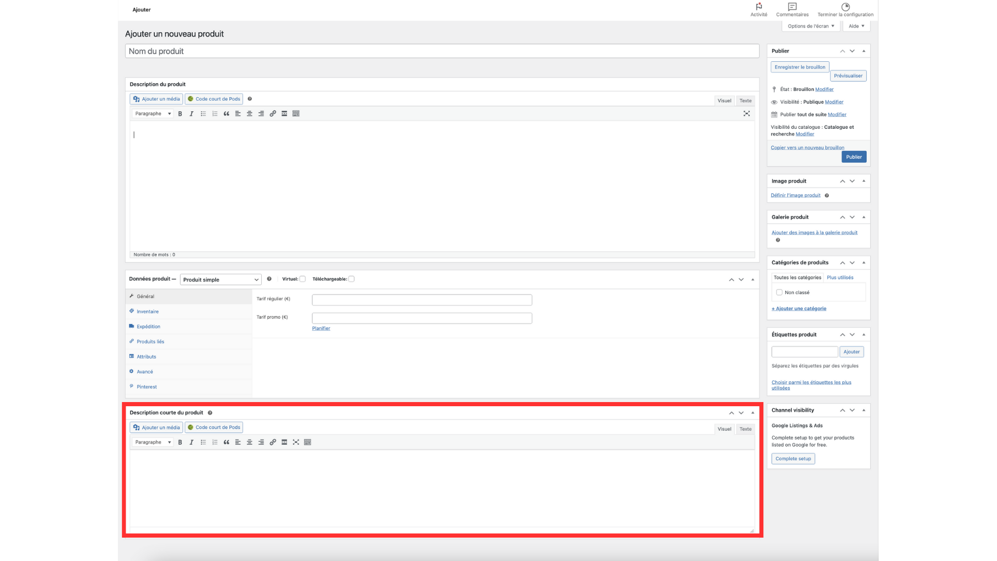Click the Nom du produit field
Image resolution: width=997 pixels, height=561 pixels.
[x=442, y=51]
